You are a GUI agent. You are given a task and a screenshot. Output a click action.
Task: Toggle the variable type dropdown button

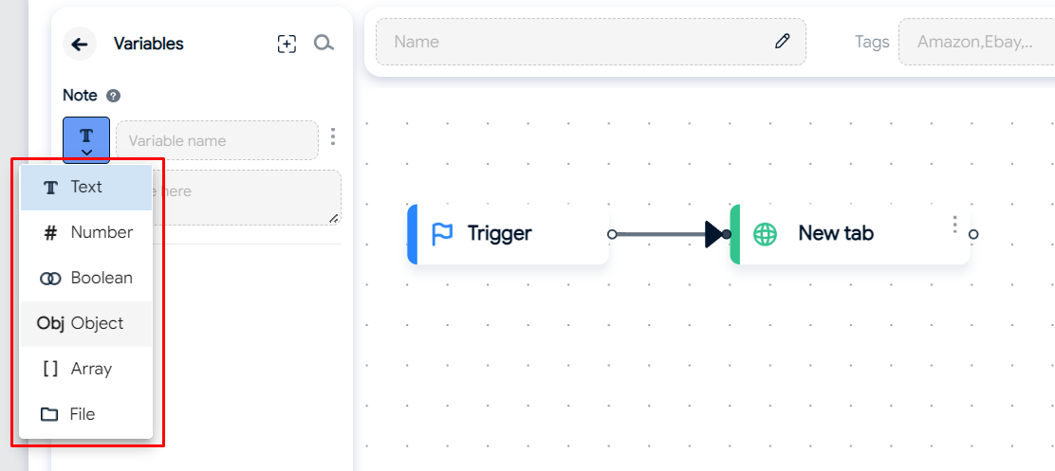click(x=86, y=140)
